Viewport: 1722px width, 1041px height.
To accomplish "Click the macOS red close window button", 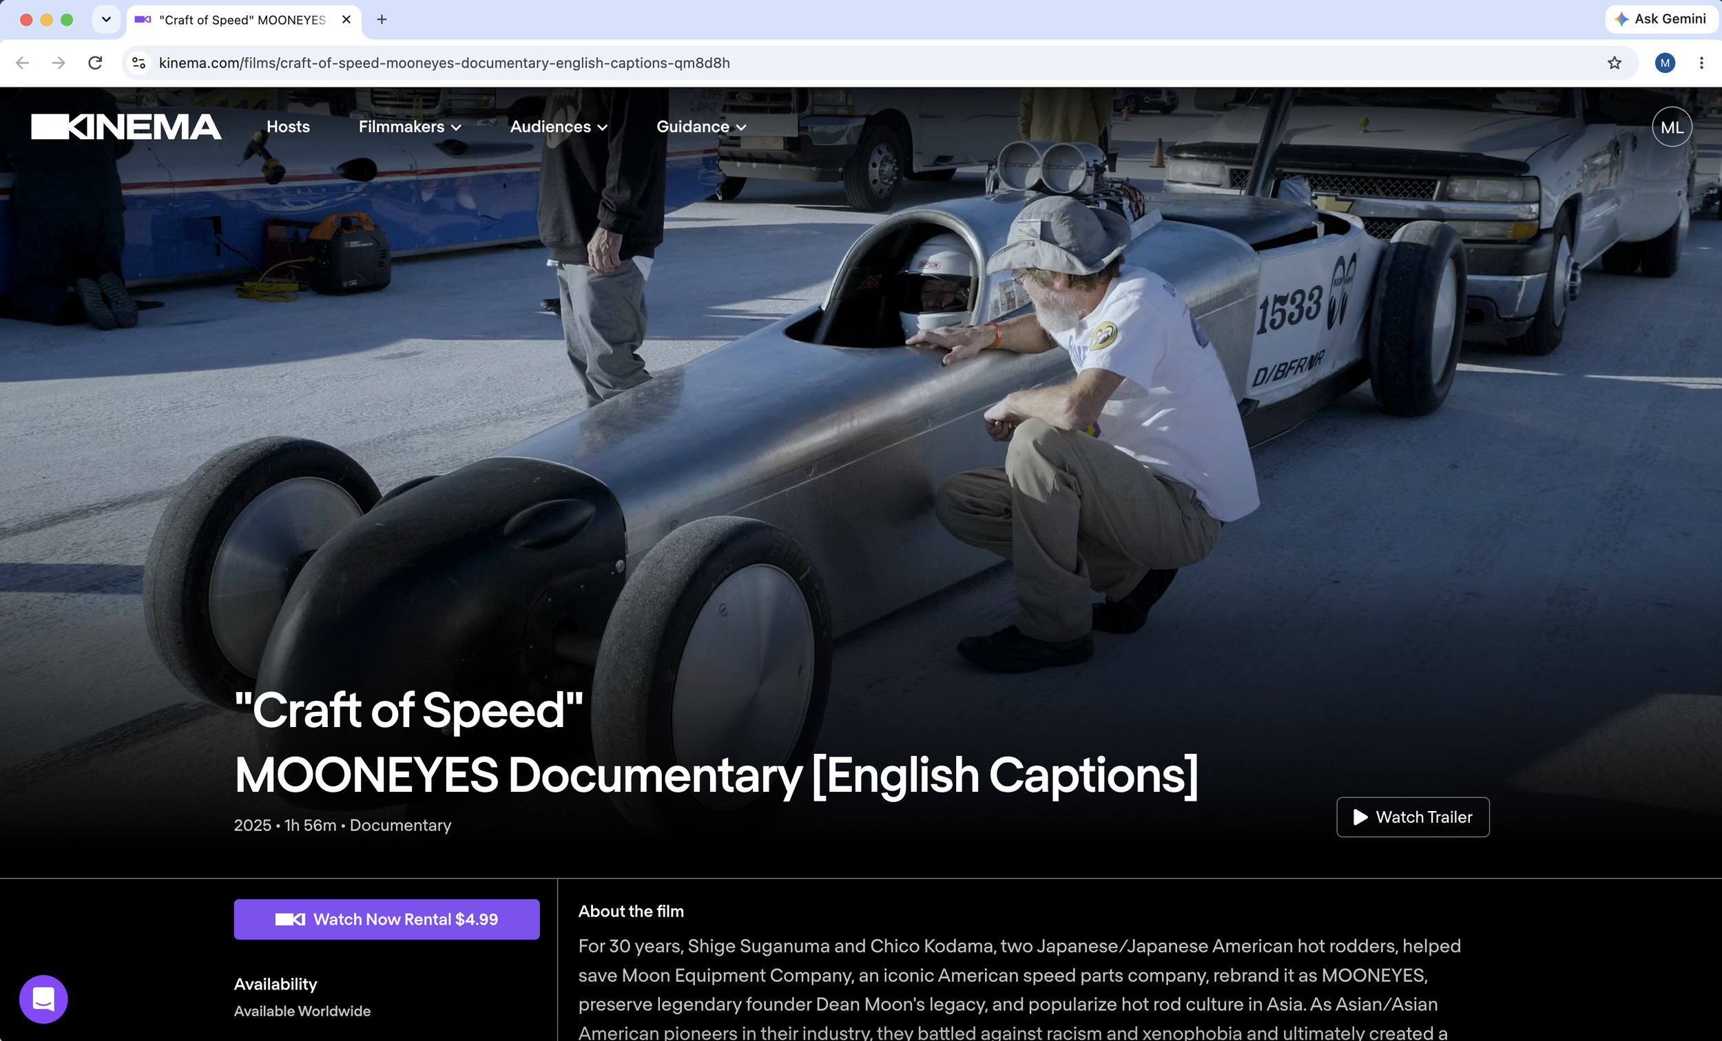I will (27, 19).
